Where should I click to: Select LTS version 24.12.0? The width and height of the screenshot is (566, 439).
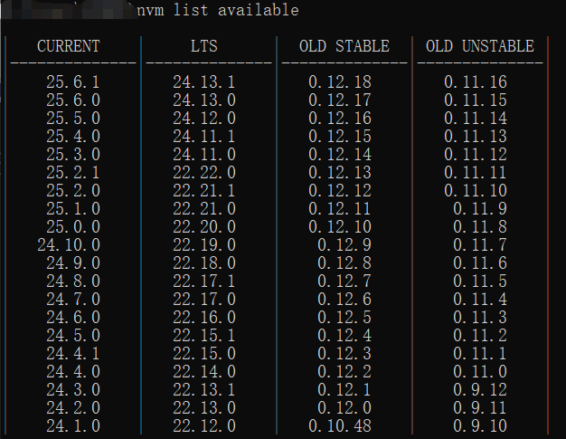(204, 119)
